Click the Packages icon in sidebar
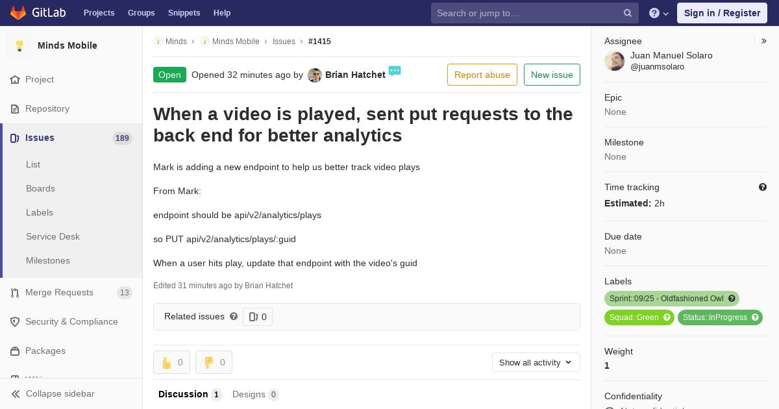Viewport: 779px width, 409px height. [15, 351]
